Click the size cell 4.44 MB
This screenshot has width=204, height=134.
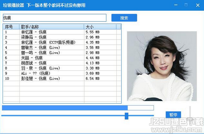point(92,58)
